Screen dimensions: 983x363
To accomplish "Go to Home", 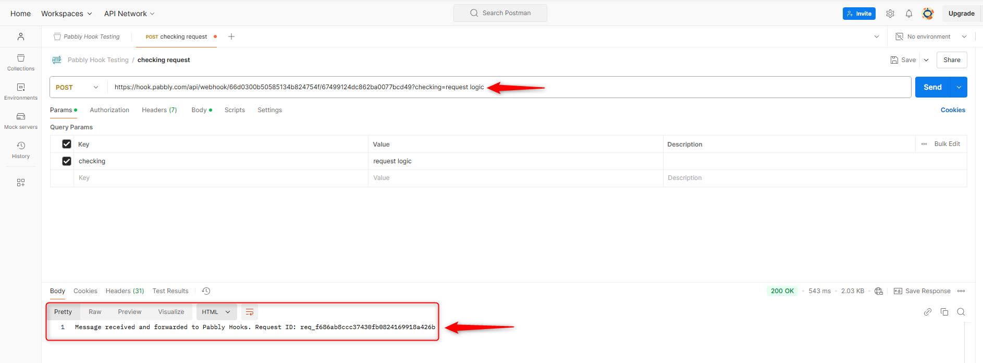I will 20,14.
